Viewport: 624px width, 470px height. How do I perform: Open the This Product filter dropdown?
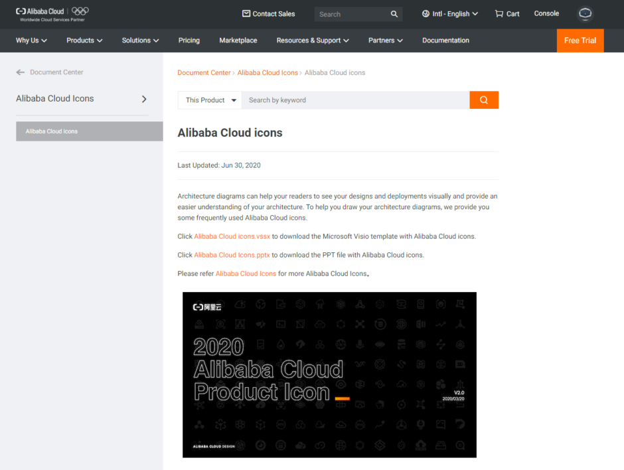pyautogui.click(x=209, y=100)
